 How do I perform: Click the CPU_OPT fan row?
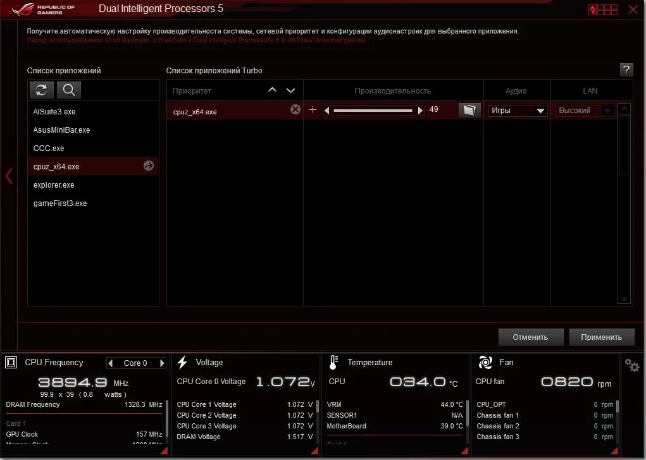(x=545, y=404)
